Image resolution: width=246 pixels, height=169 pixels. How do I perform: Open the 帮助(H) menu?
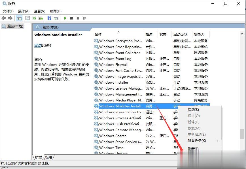(56, 11)
